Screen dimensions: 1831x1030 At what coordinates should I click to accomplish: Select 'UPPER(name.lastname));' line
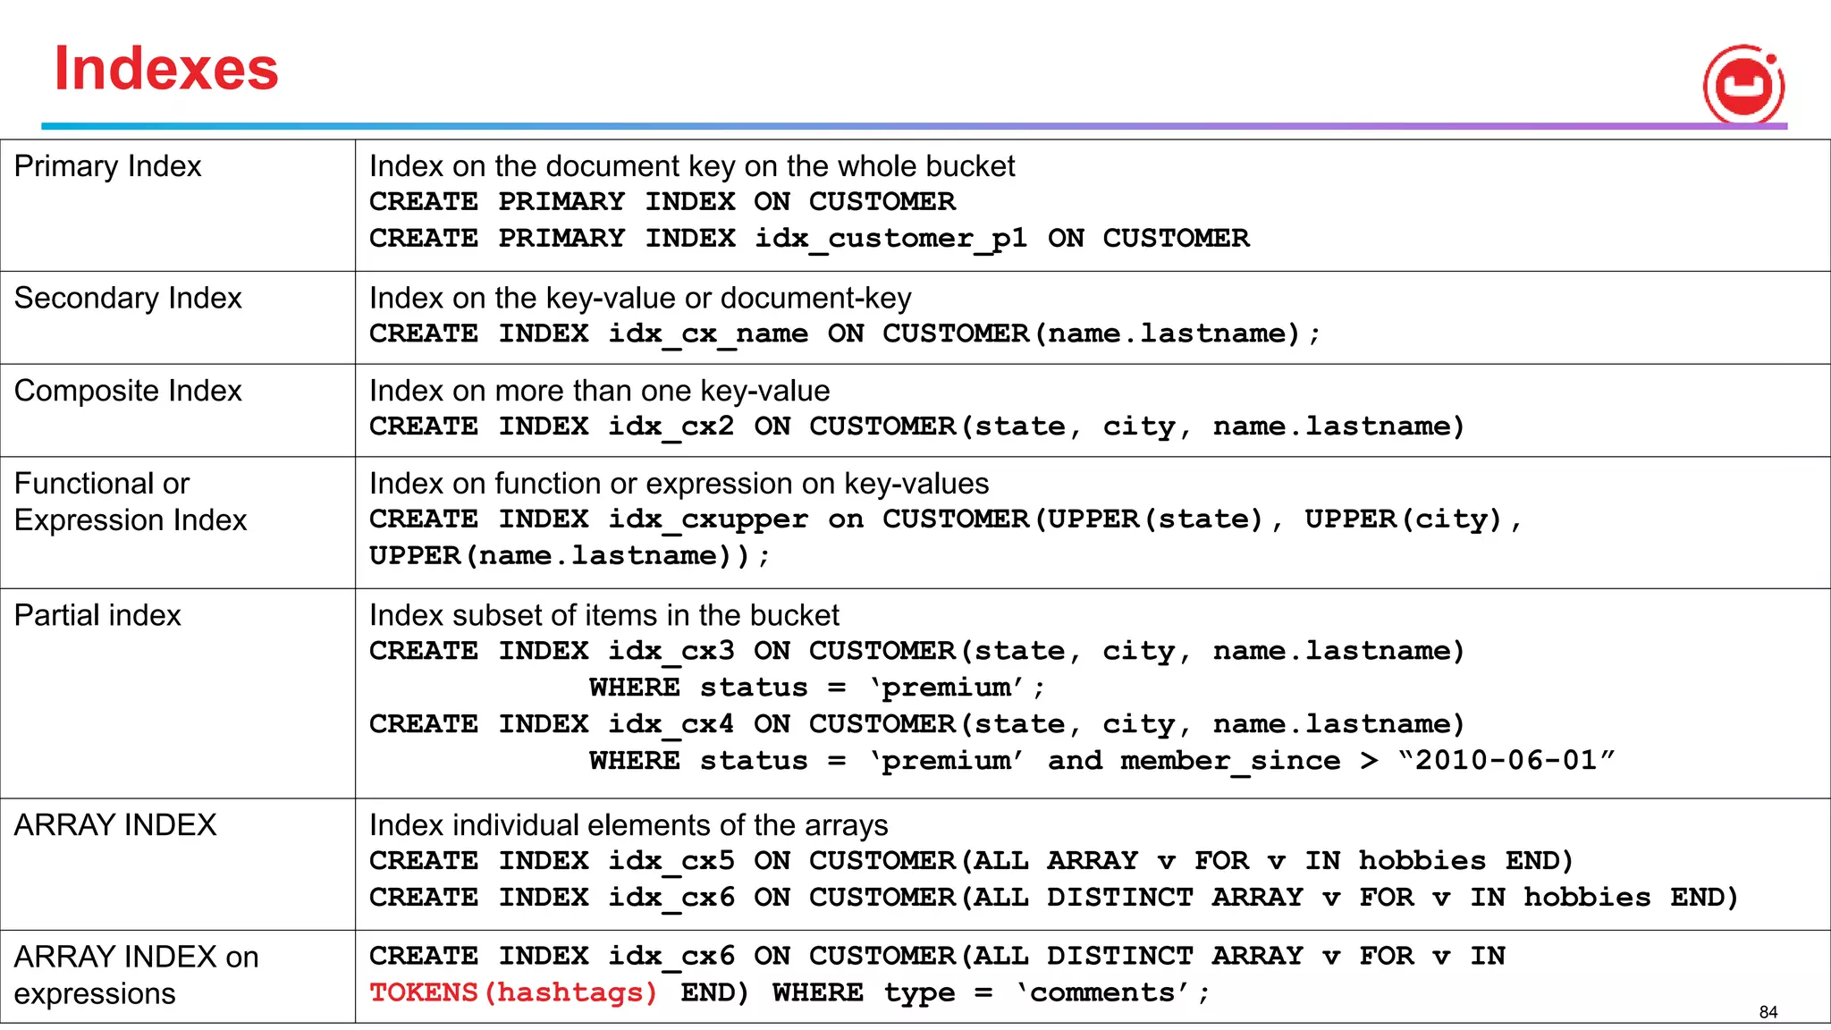[570, 556]
